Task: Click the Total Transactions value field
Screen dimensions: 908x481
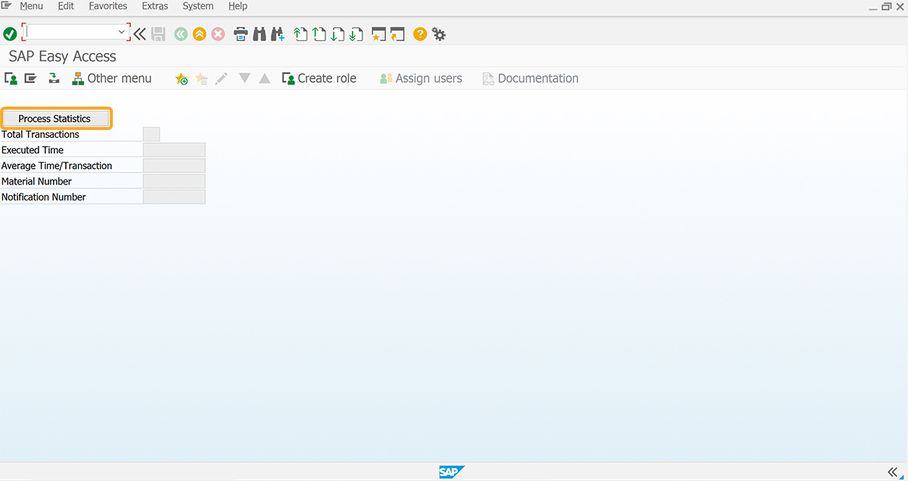Action: pyautogui.click(x=151, y=135)
